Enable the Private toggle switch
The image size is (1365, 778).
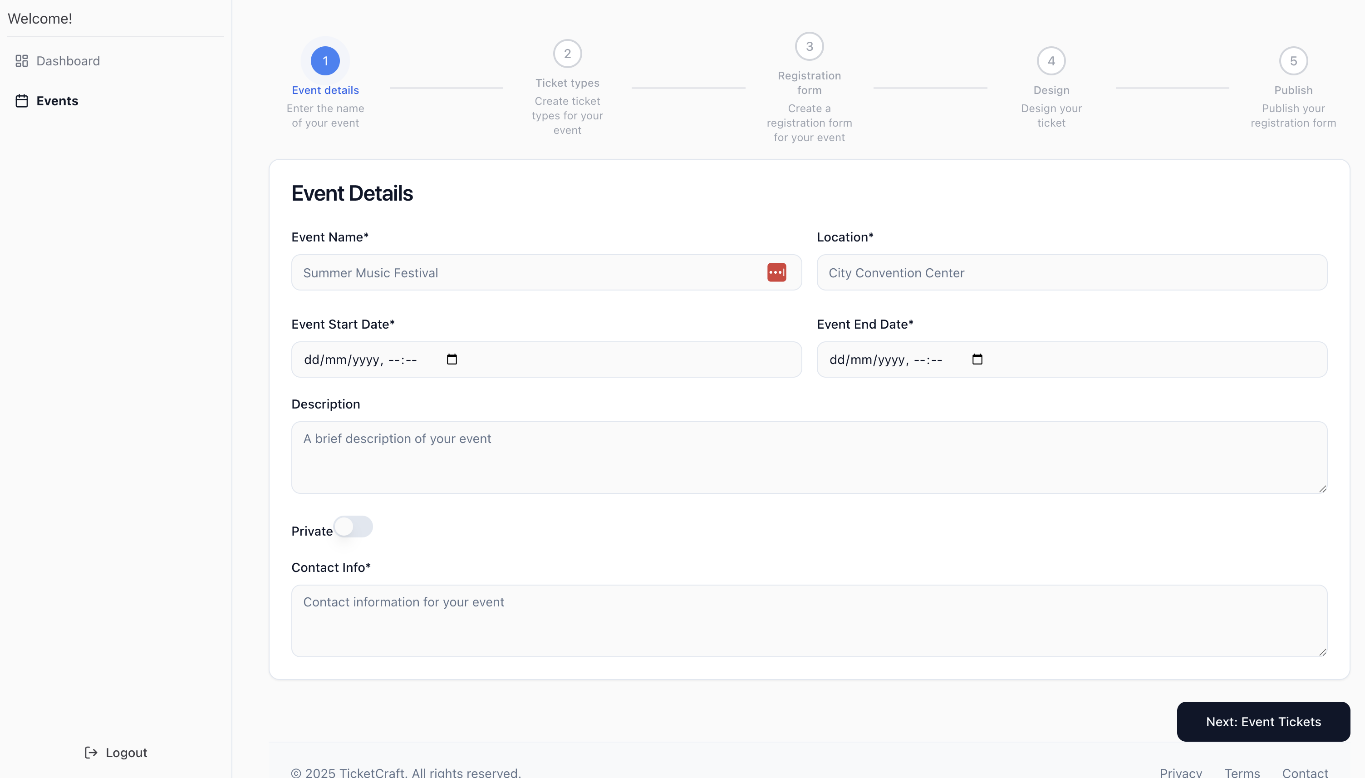[x=354, y=527]
